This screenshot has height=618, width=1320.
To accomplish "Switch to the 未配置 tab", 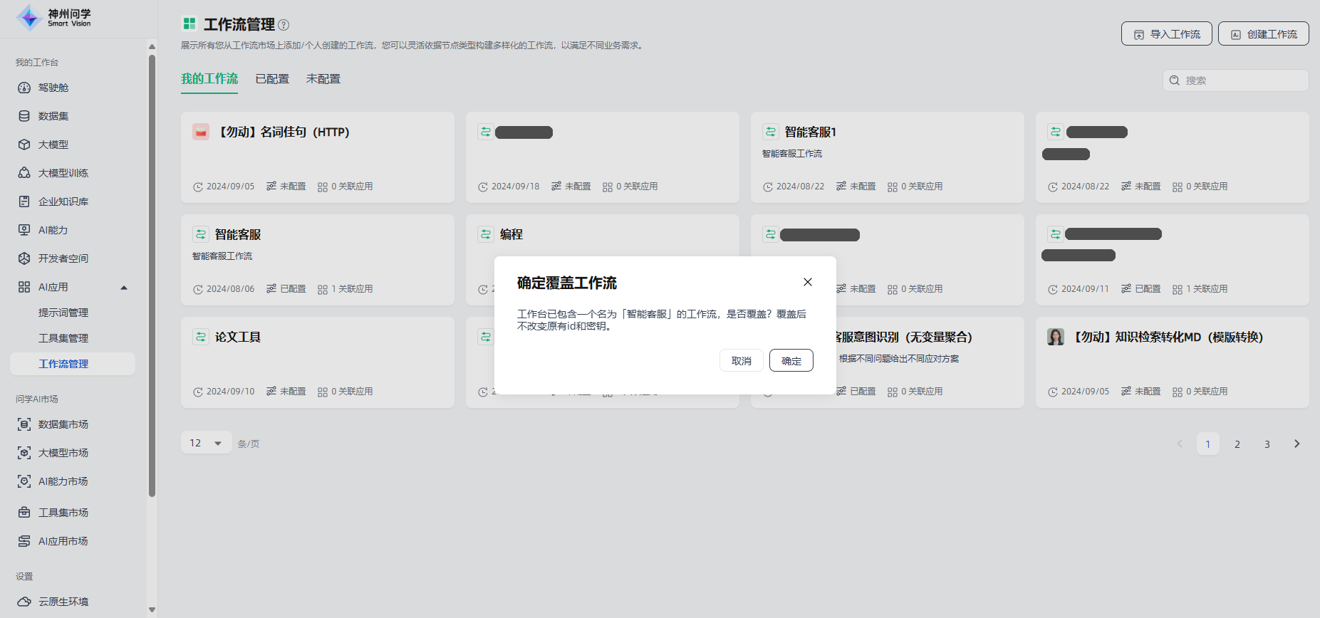I will point(323,79).
